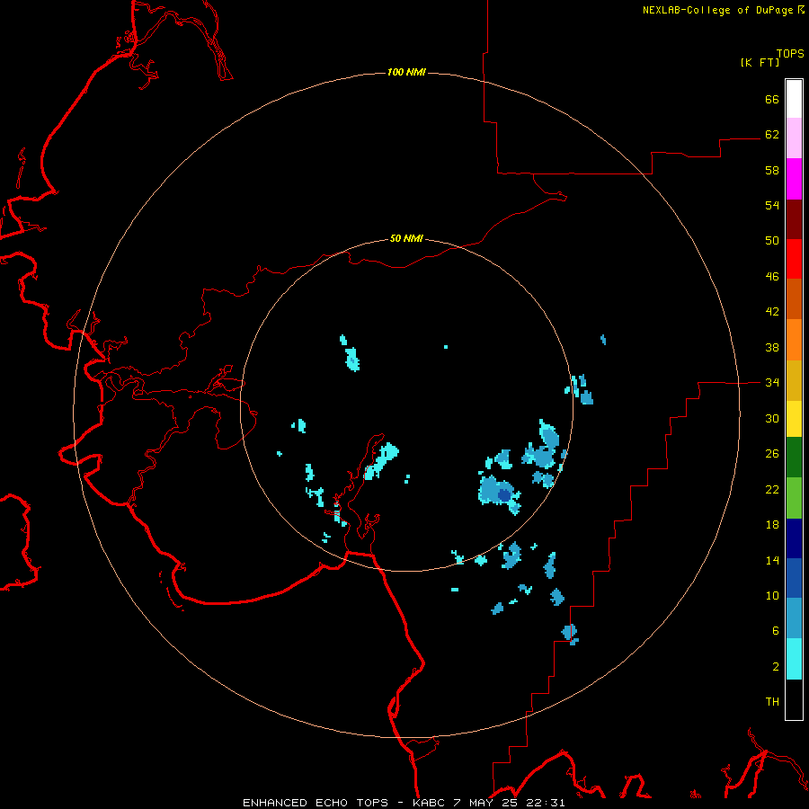Click the legend value 10
This screenshot has width=809, height=809.
[772, 595]
